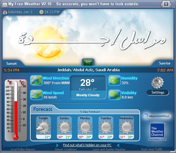The image size is (176, 153).
Task: Click the Humidity leaf icon
Action: tap(114, 80)
